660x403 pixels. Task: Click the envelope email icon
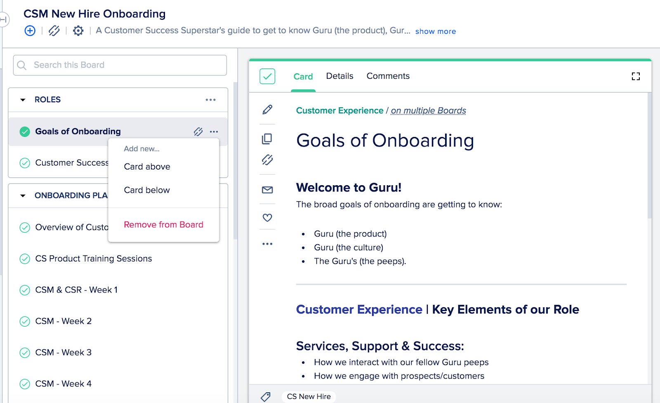(267, 190)
